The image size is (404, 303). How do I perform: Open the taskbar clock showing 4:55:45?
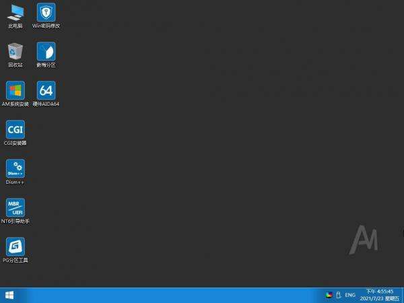pyautogui.click(x=380, y=292)
